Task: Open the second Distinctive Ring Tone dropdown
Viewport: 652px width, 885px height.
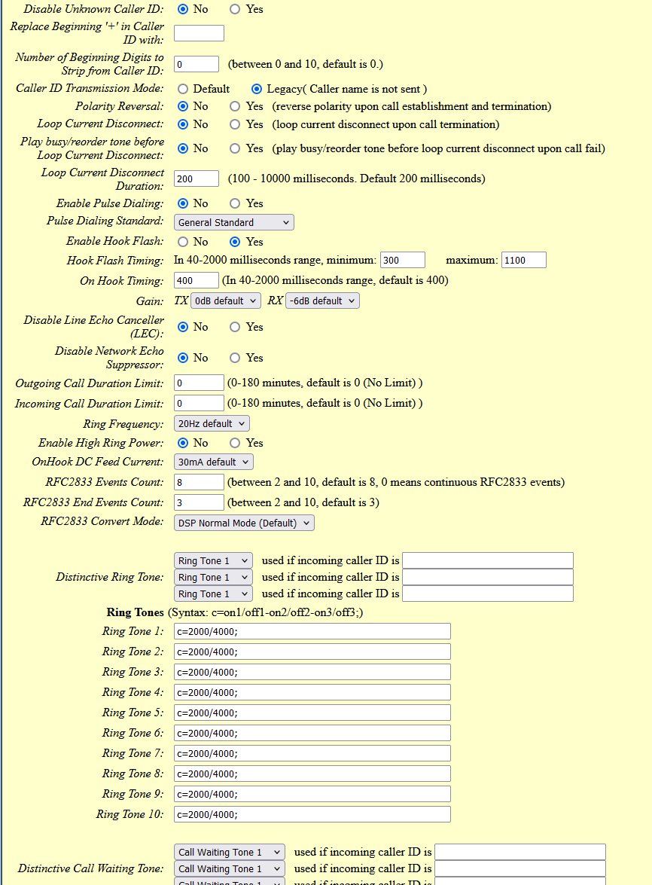Action: [x=213, y=577]
